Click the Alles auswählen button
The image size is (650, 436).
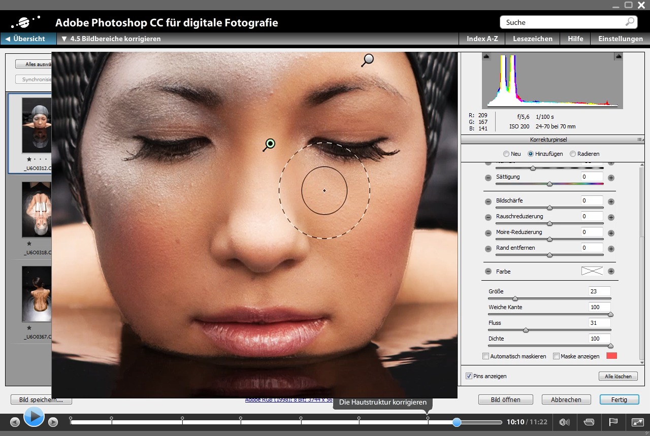(34, 64)
